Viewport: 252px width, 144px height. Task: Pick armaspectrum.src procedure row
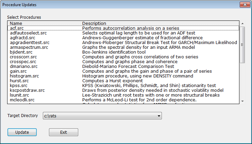pos(29,47)
